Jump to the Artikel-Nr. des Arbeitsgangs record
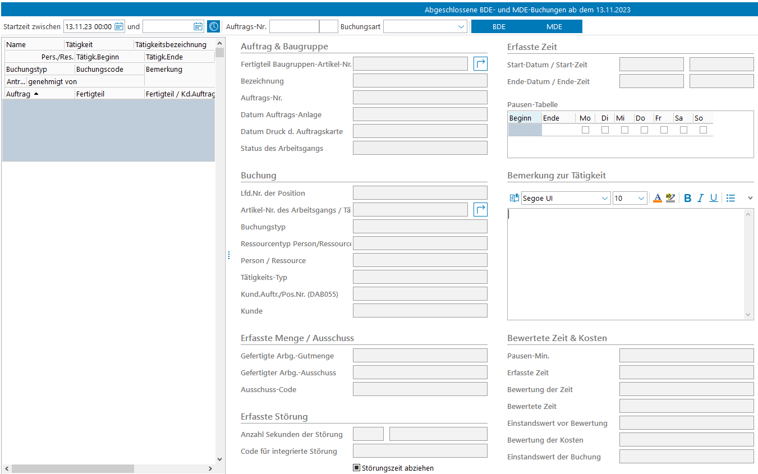 click(x=480, y=210)
